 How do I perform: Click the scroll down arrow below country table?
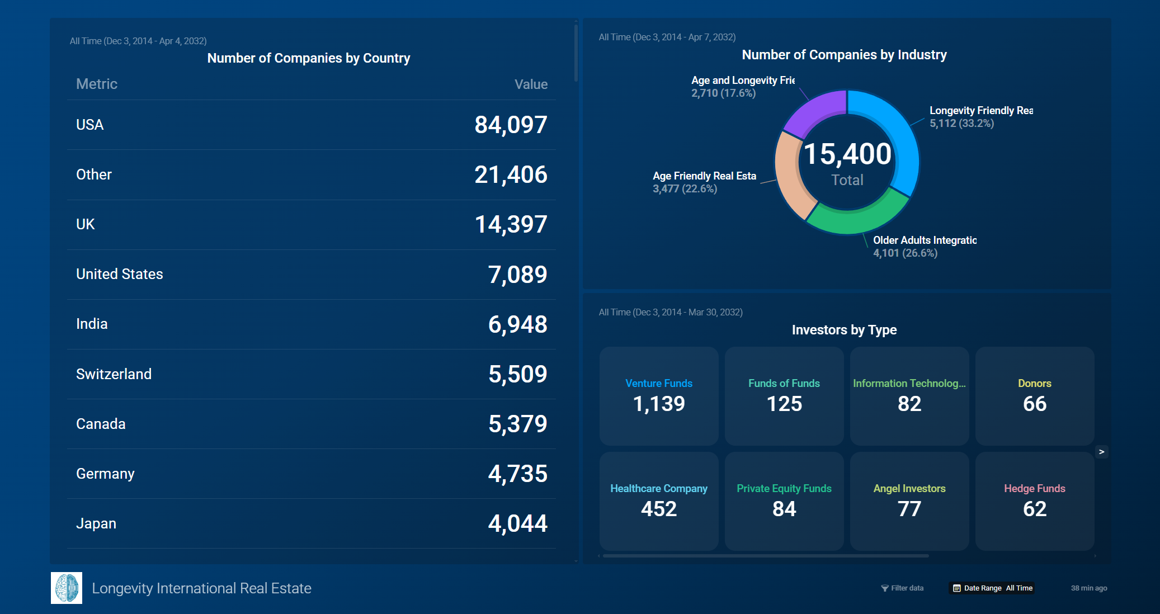coord(576,561)
